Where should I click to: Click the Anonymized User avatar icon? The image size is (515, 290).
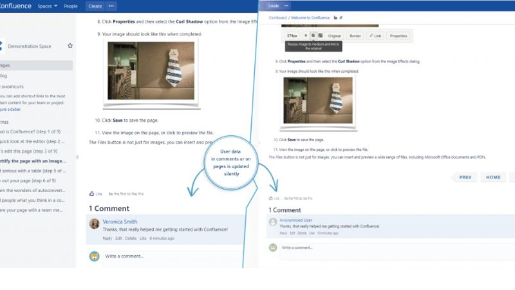[272, 222]
